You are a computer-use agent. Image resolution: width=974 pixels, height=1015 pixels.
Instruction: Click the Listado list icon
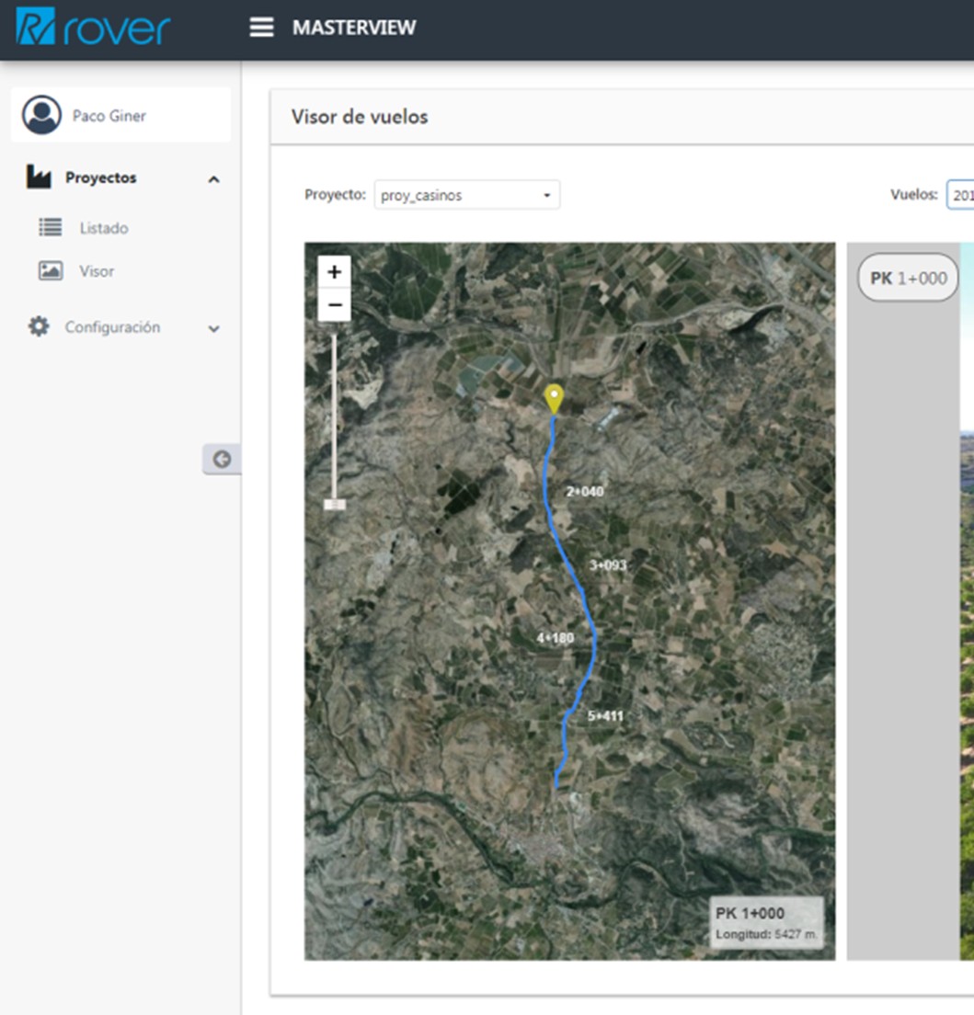[x=51, y=227]
